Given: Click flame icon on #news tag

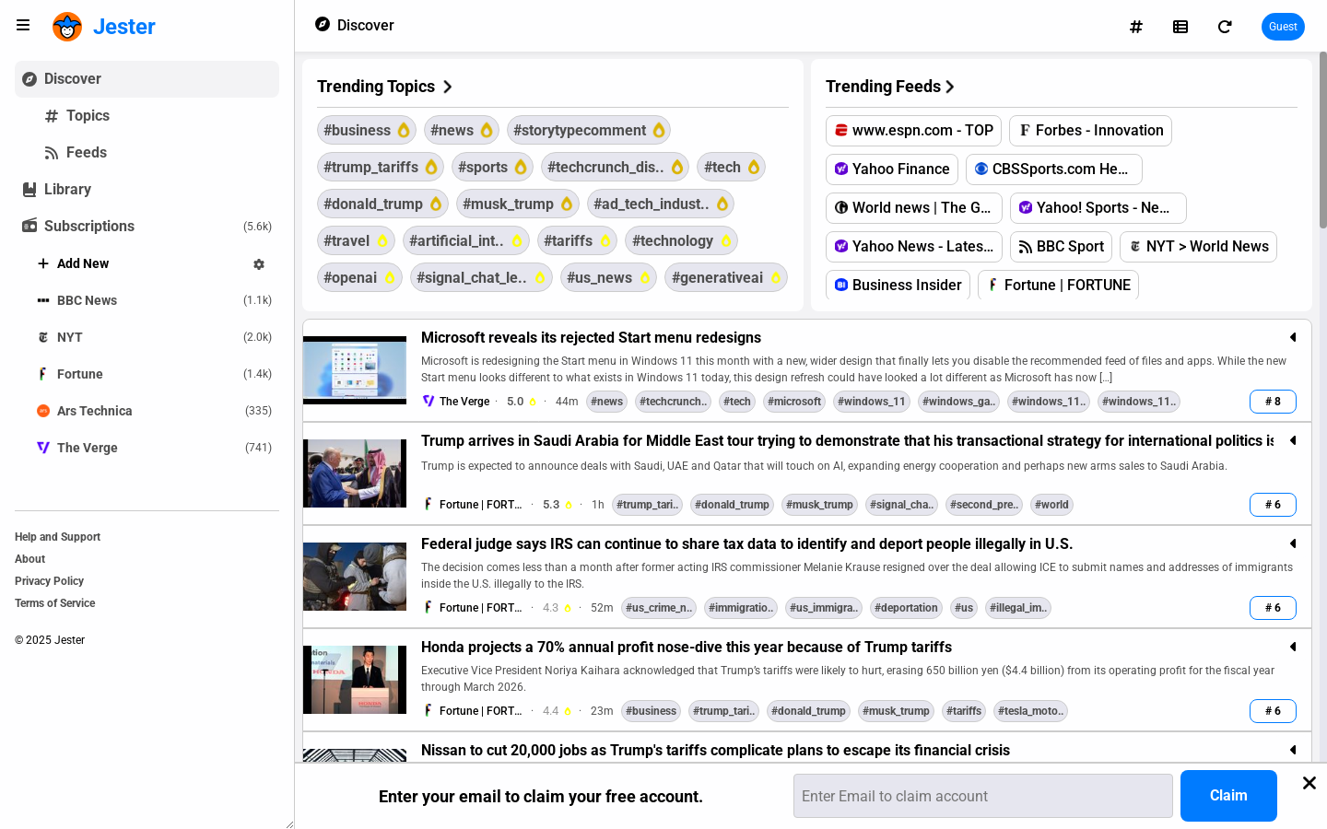Looking at the screenshot, I should pyautogui.click(x=487, y=130).
